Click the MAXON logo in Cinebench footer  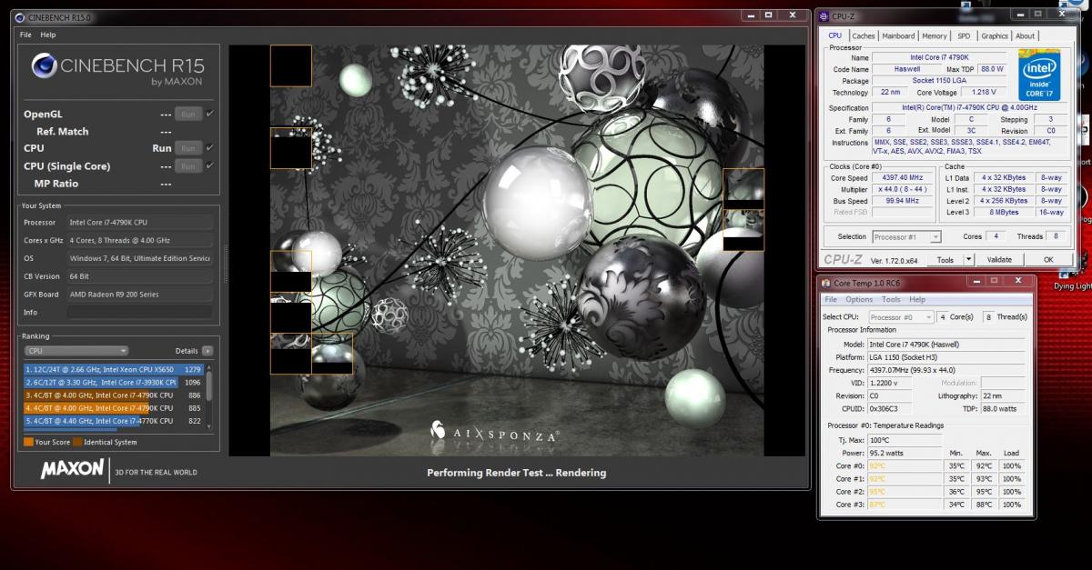click(73, 471)
